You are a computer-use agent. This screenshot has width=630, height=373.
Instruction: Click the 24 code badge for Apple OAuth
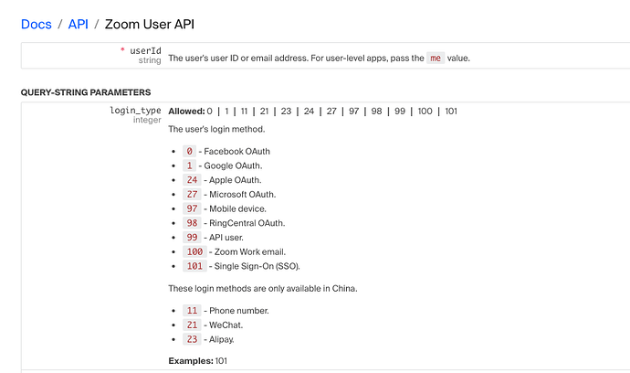click(192, 180)
